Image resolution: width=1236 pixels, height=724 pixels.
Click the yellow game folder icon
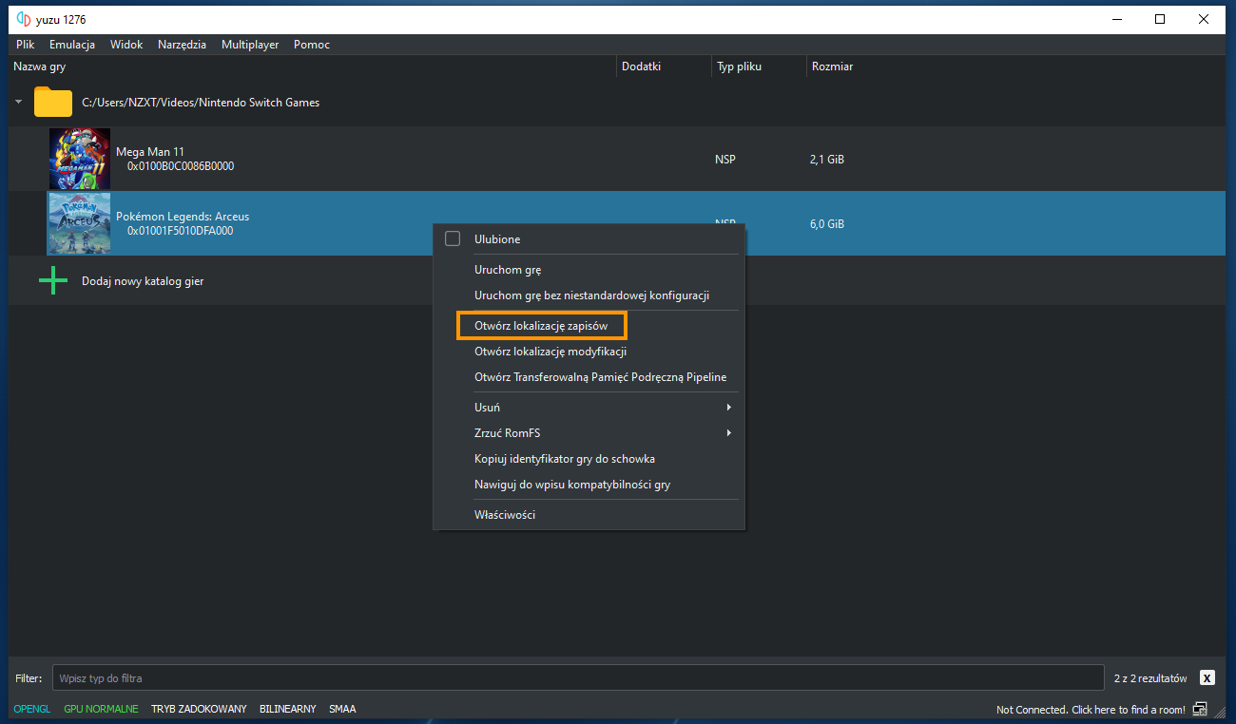(x=53, y=102)
